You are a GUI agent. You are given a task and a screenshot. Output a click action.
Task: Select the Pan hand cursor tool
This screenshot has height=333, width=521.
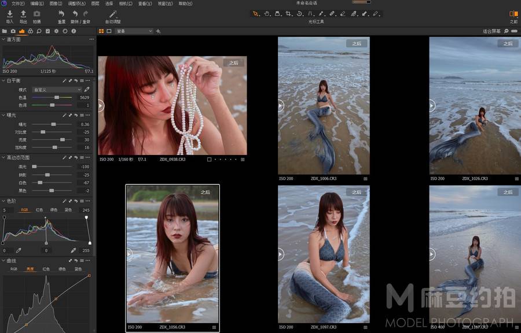[267, 14]
